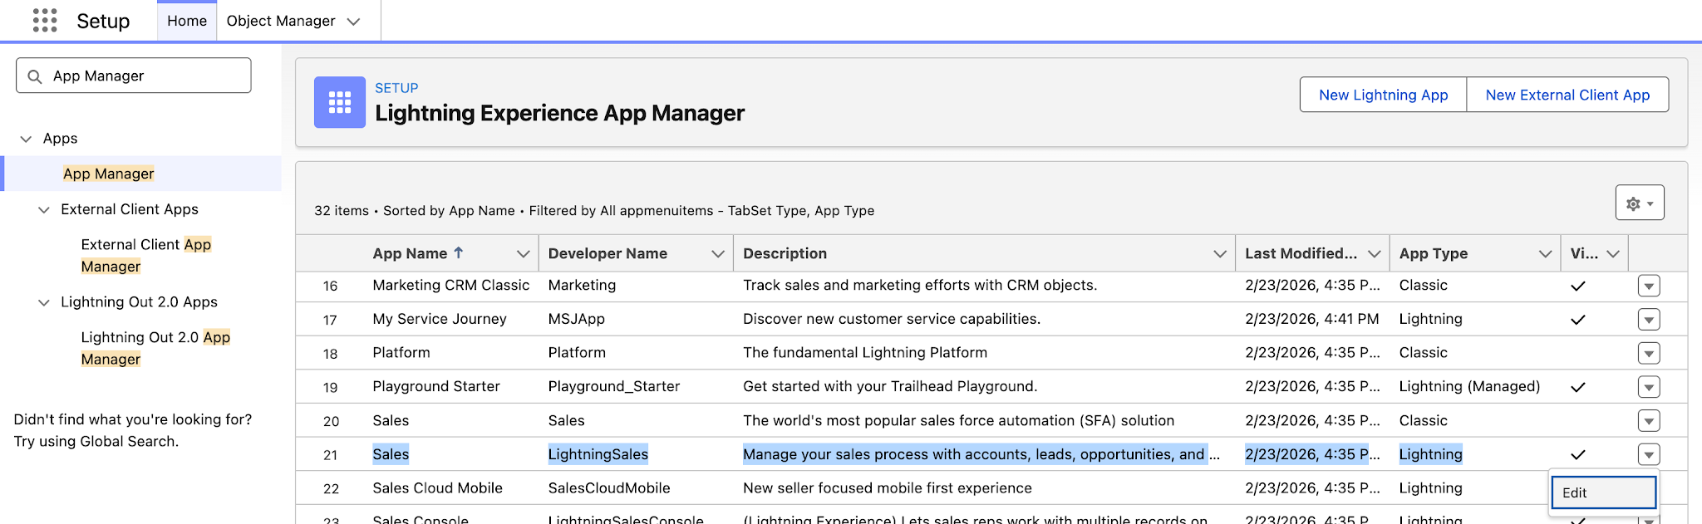This screenshot has width=1702, height=524.
Task: Click the Setup app title
Action: (103, 21)
